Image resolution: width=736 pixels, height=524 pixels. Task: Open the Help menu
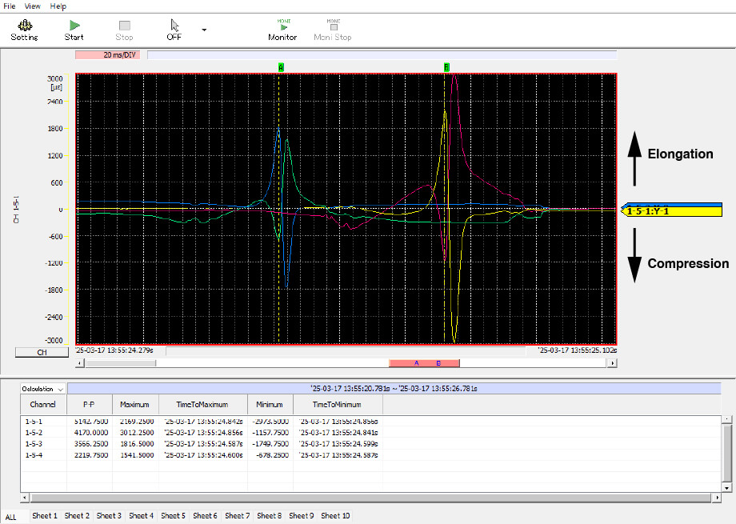coord(58,6)
